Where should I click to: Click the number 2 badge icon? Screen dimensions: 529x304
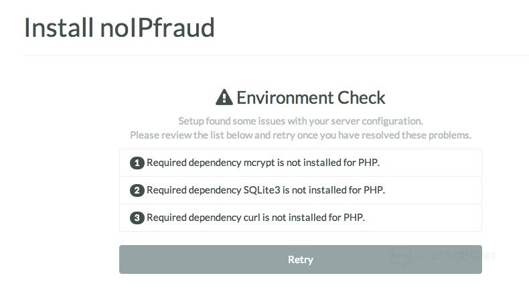137,190
